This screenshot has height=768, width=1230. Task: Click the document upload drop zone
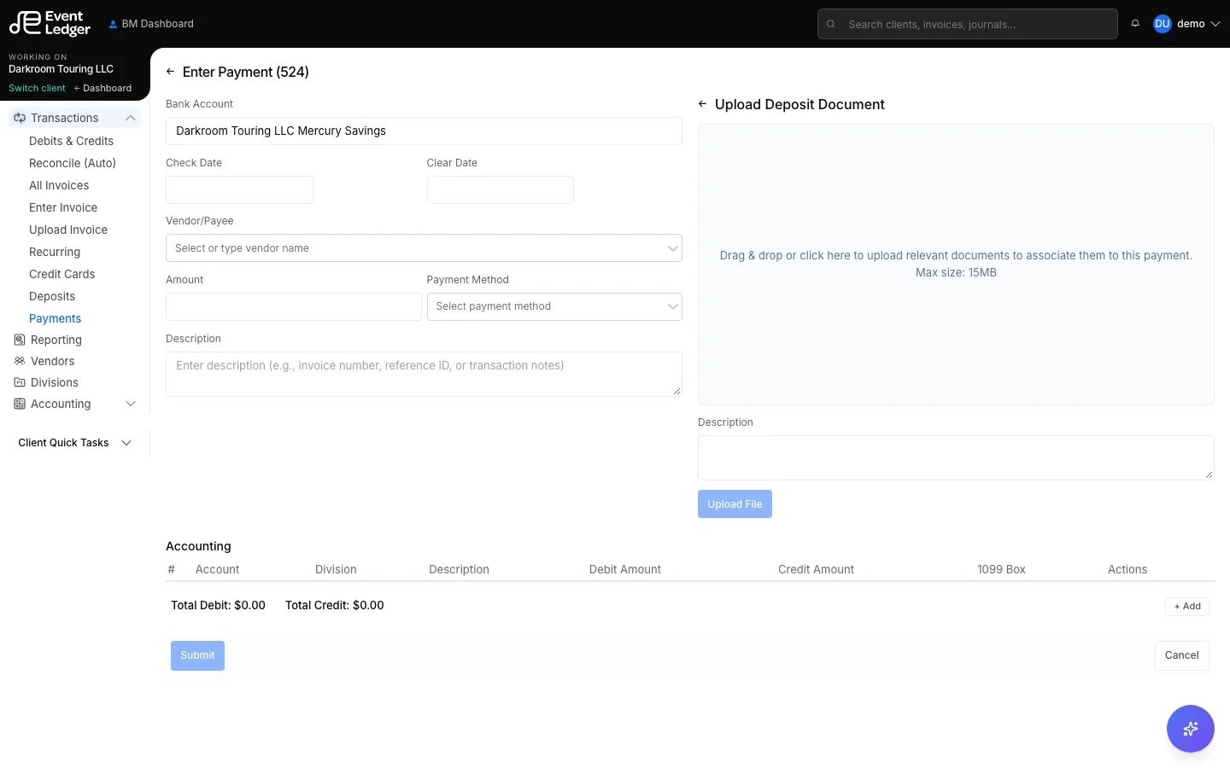pos(956,265)
